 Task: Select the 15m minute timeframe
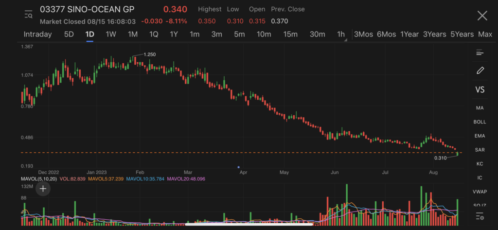(x=290, y=35)
